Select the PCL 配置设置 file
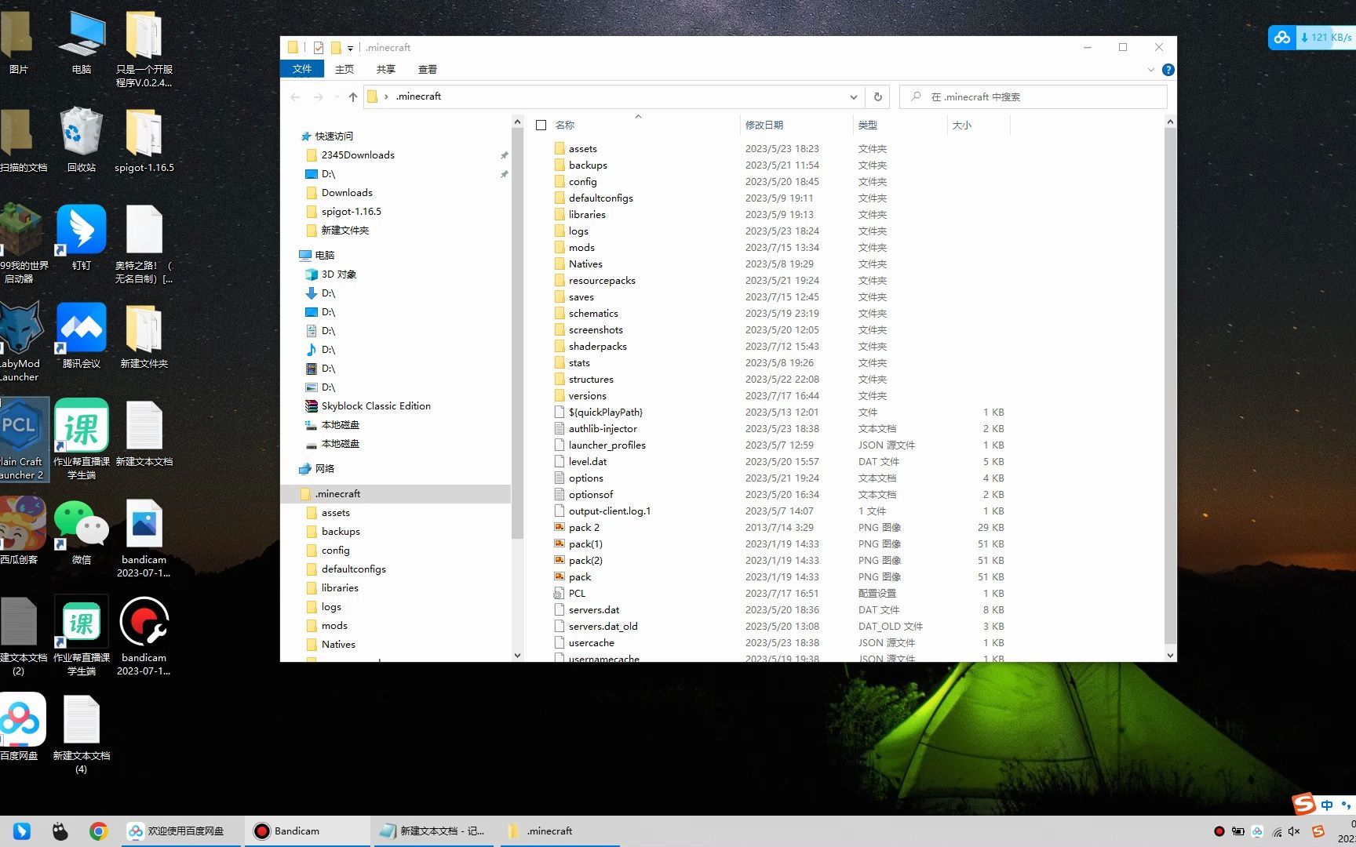 coord(577,594)
